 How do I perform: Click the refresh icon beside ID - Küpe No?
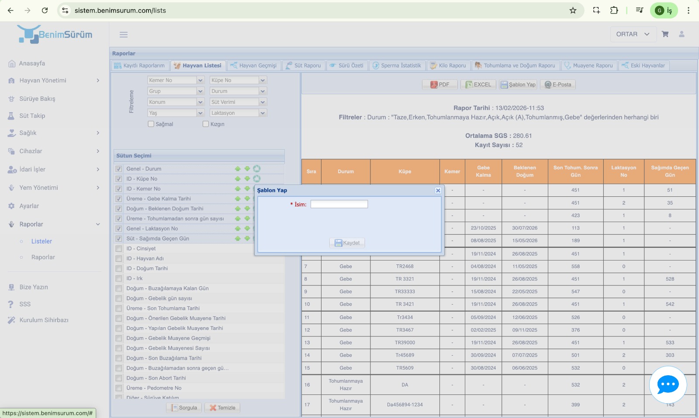coord(257,179)
